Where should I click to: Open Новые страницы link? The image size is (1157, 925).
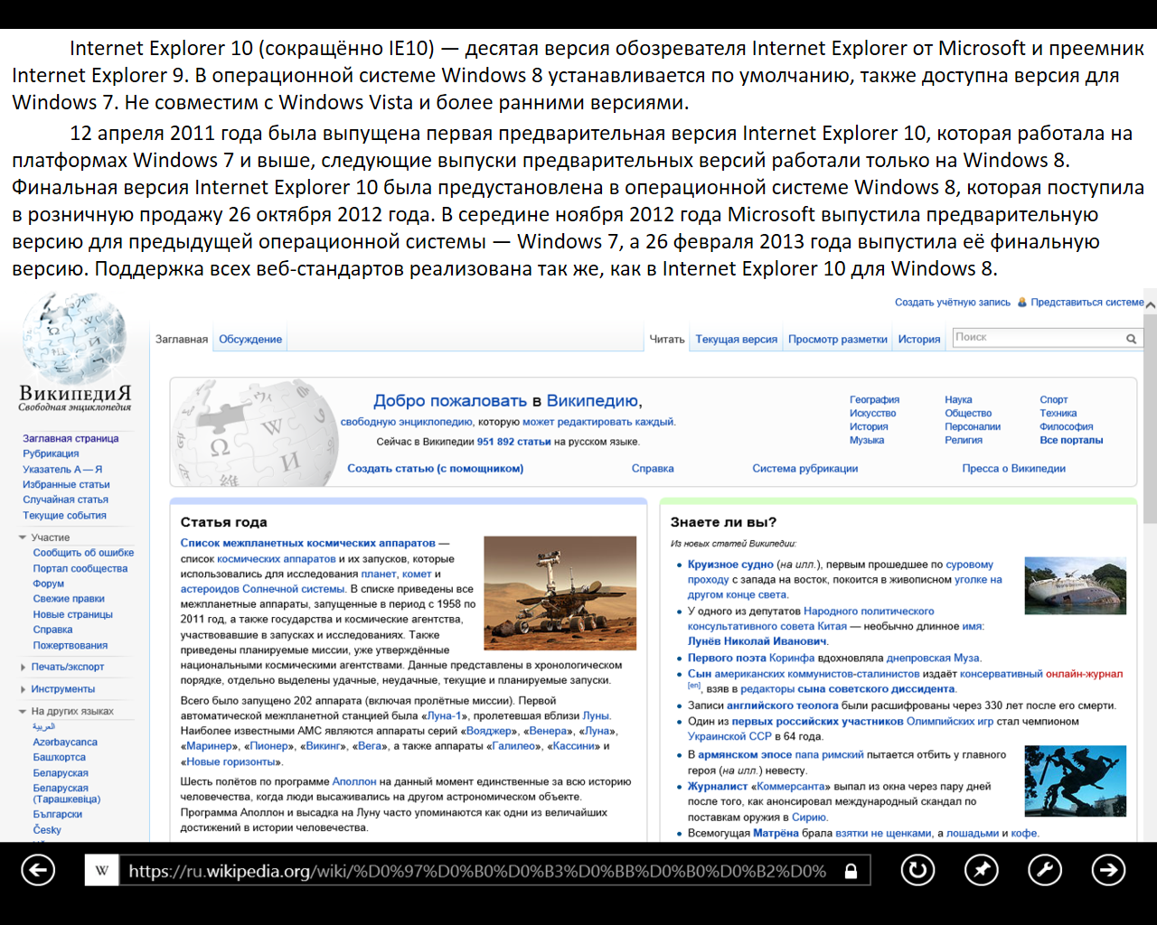point(73,614)
